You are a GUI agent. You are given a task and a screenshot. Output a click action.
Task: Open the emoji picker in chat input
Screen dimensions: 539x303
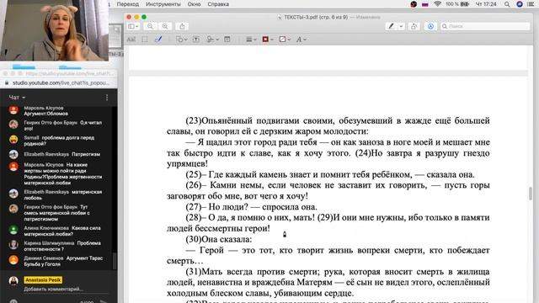pyautogui.click(x=13, y=301)
